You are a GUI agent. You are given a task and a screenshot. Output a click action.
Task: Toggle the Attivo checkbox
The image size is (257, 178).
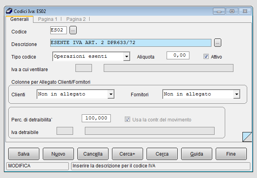point(206,57)
